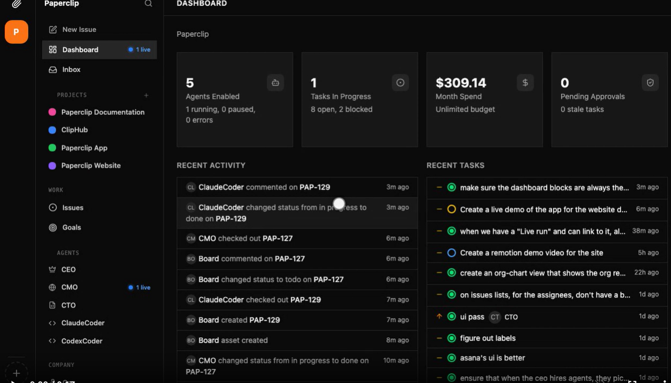Click the circle icon on Tasks In Progress card
This screenshot has width=671, height=383.
point(400,83)
